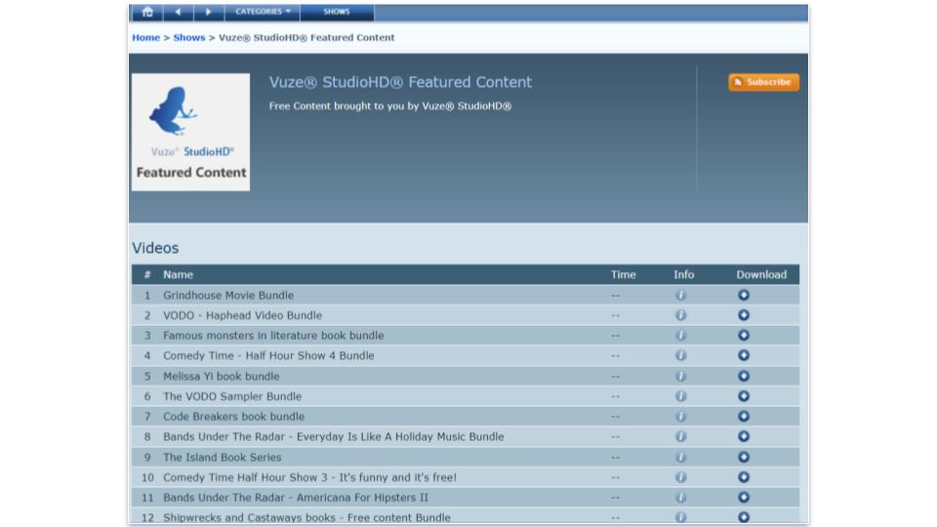Download Code Breakers book bundle
This screenshot has width=937, height=527.
point(744,417)
